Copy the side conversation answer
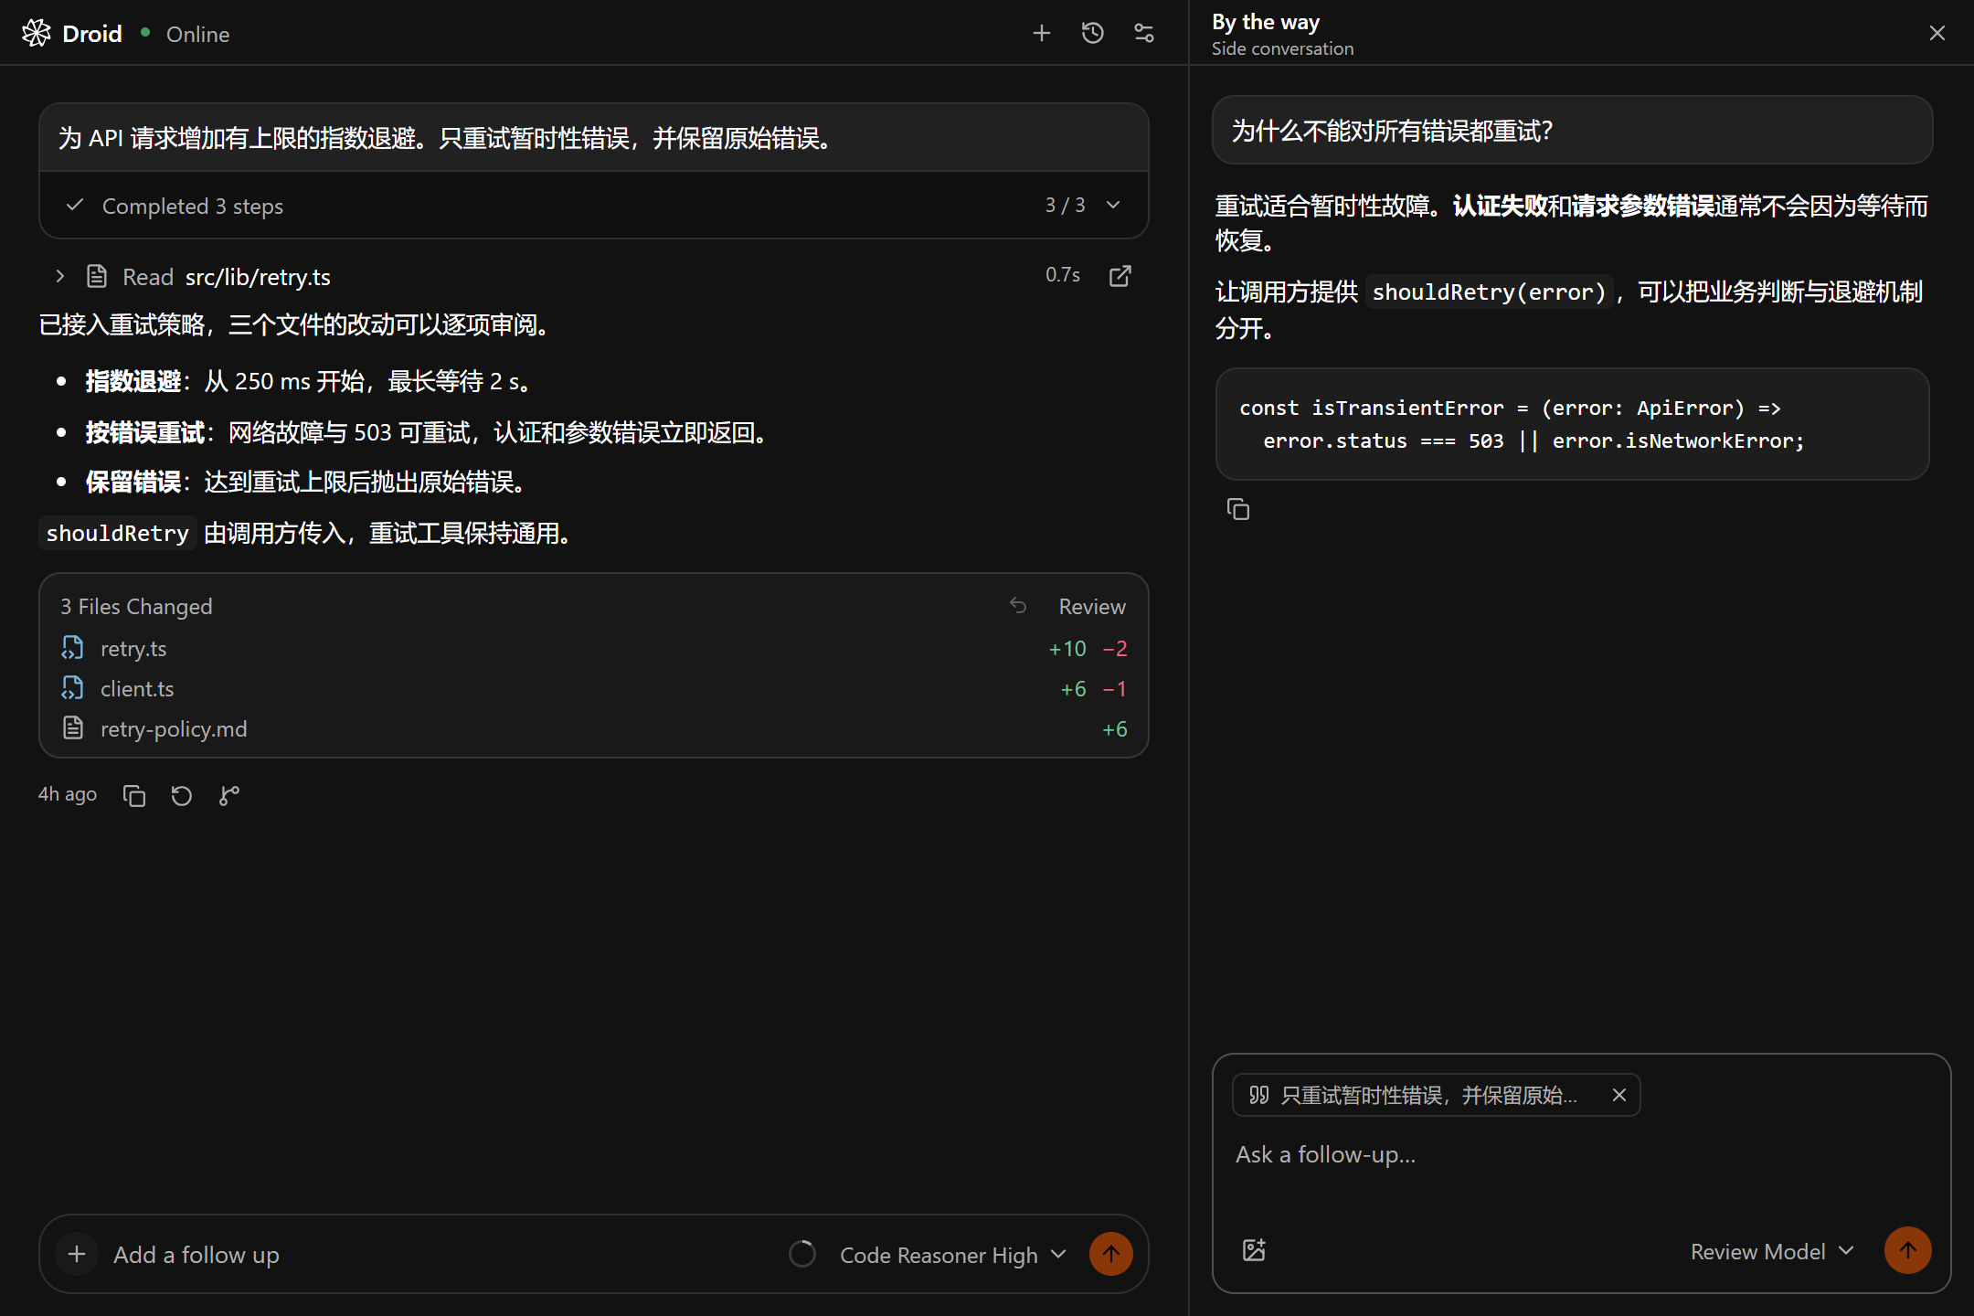 [x=1238, y=509]
